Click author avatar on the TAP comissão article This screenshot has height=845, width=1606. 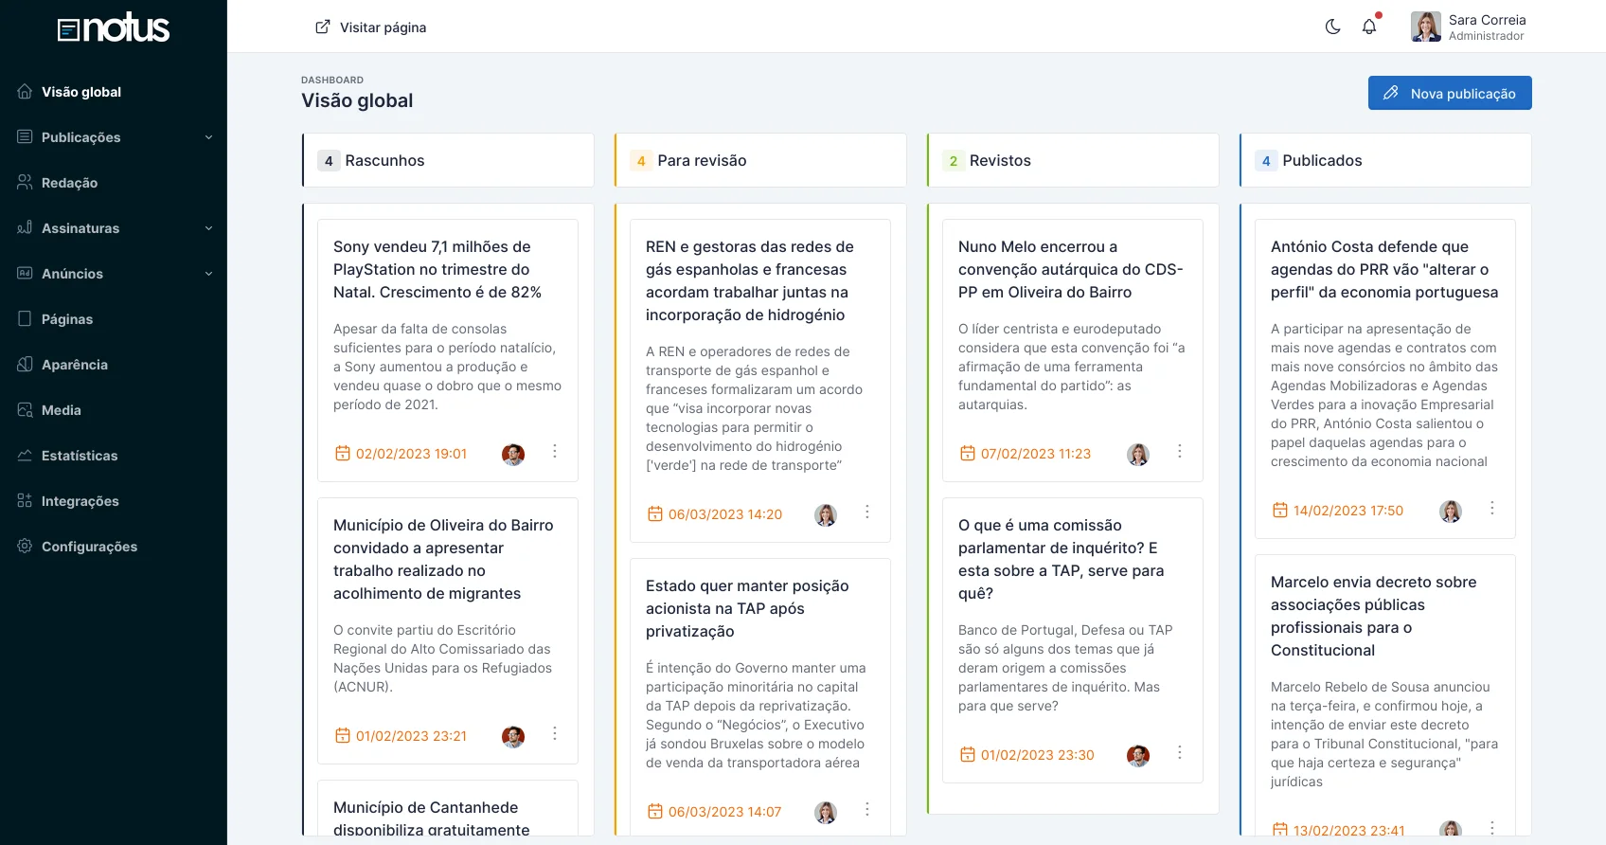click(x=1138, y=755)
